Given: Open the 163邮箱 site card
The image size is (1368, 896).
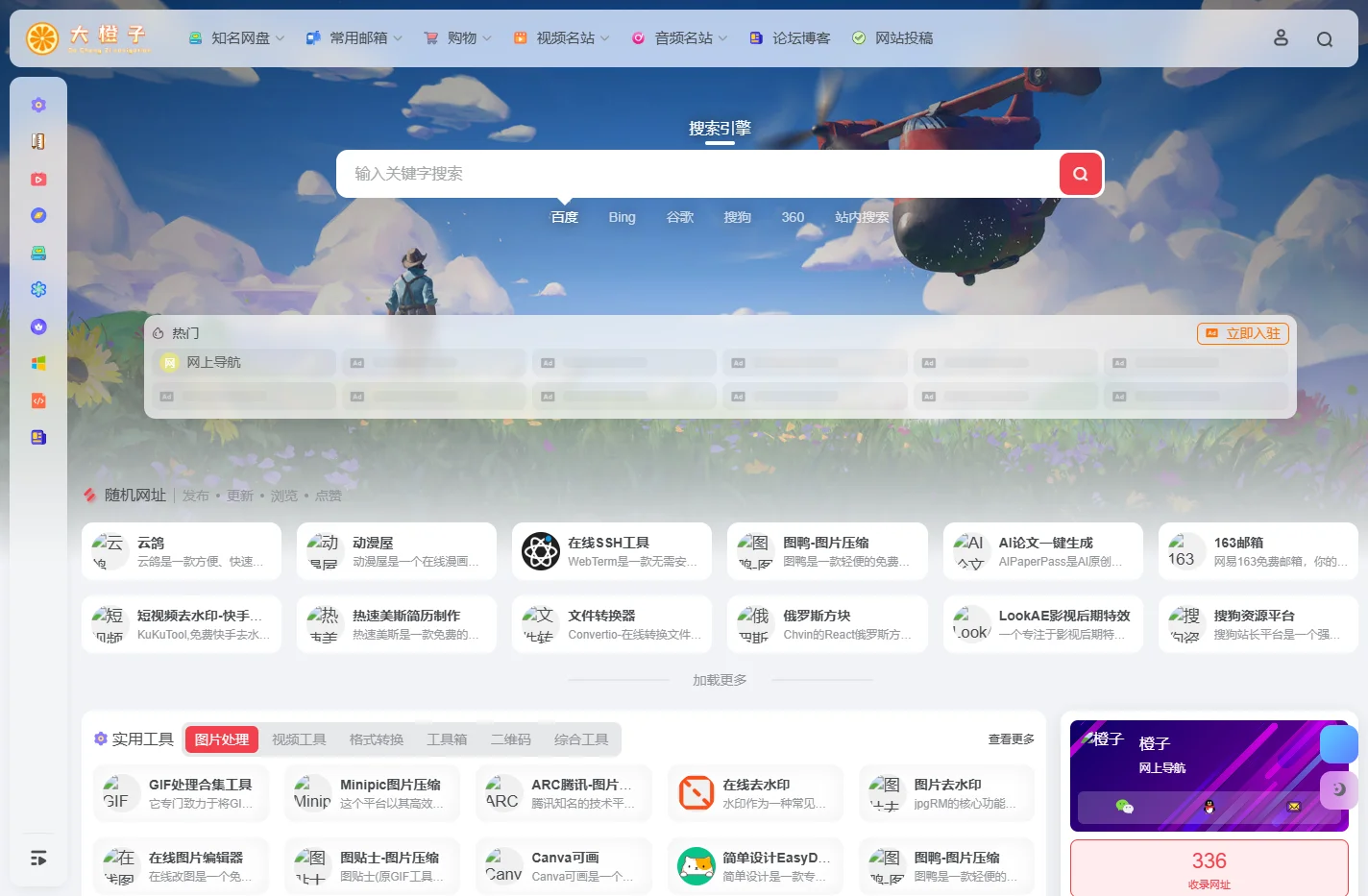Looking at the screenshot, I should point(1258,551).
